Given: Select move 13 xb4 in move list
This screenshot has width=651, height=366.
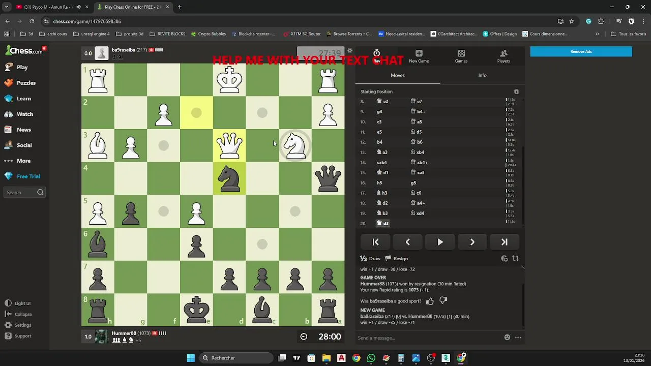Looking at the screenshot, I should tap(418, 152).
